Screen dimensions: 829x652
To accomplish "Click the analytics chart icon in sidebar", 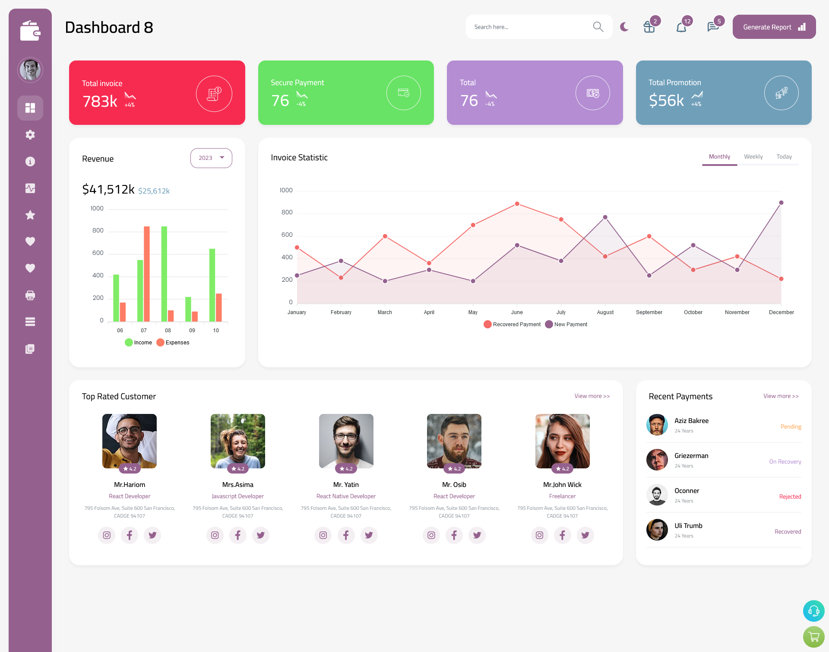I will coord(30,188).
